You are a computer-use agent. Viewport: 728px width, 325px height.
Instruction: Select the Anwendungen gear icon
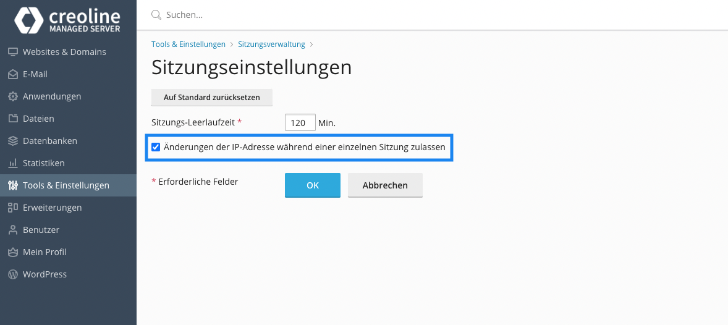tap(13, 96)
